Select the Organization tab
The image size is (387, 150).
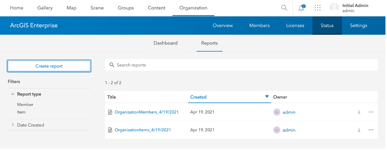point(193,8)
